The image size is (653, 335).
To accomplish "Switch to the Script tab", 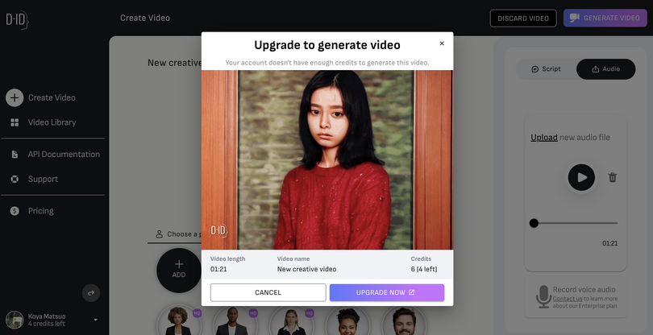I will tap(546, 69).
